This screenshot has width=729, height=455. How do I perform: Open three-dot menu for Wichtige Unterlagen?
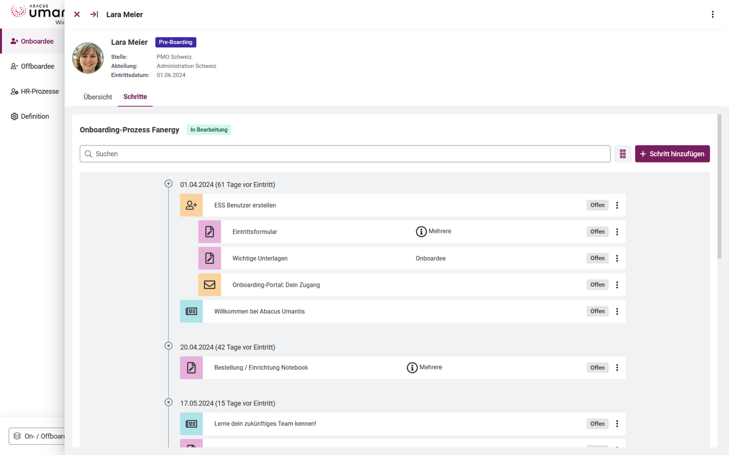point(617,258)
